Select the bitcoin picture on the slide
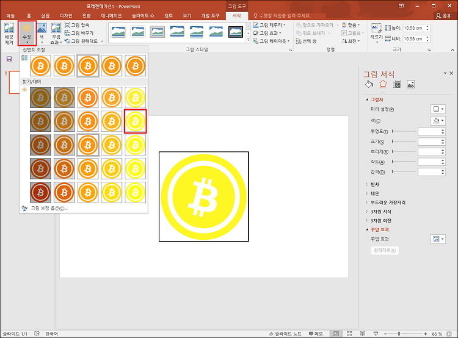Viewport: 458px width, 338px height. click(204, 196)
